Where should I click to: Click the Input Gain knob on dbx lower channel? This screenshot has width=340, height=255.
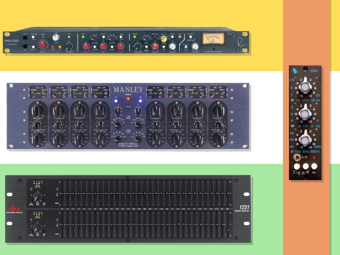pos(37,228)
